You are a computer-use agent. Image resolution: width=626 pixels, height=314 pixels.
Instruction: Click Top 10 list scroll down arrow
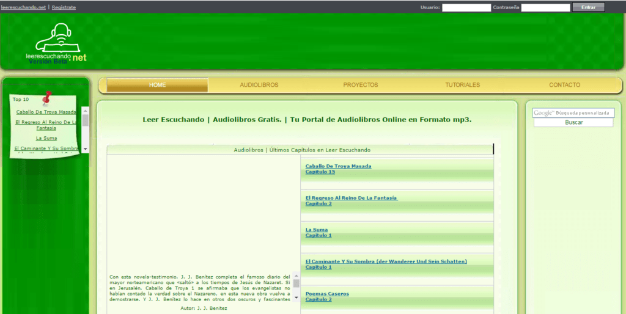(86, 149)
